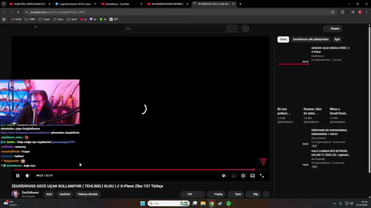Open the EDRP bookmarks folder
Image resolution: width=371 pixels, height=208 pixels.
pyautogui.click(x=30, y=19)
